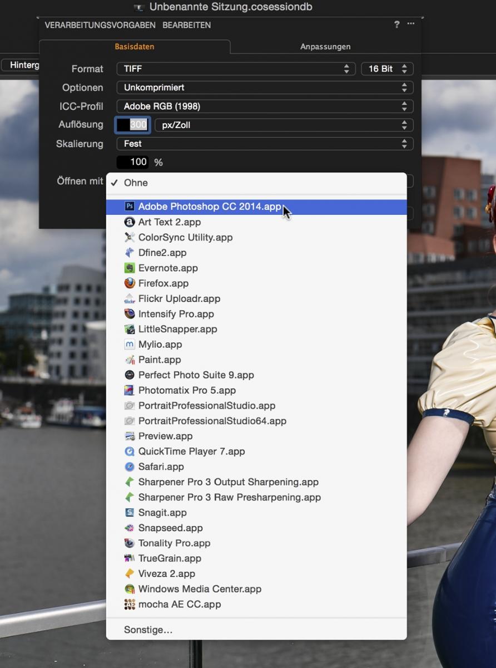496x668 pixels.
Task: Click the Snapseed app icon
Action: pyautogui.click(x=130, y=528)
